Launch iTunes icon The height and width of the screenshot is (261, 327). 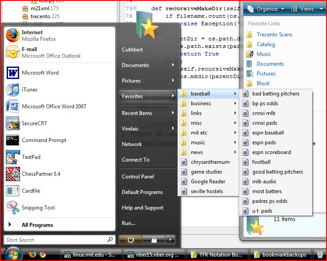(x=13, y=90)
